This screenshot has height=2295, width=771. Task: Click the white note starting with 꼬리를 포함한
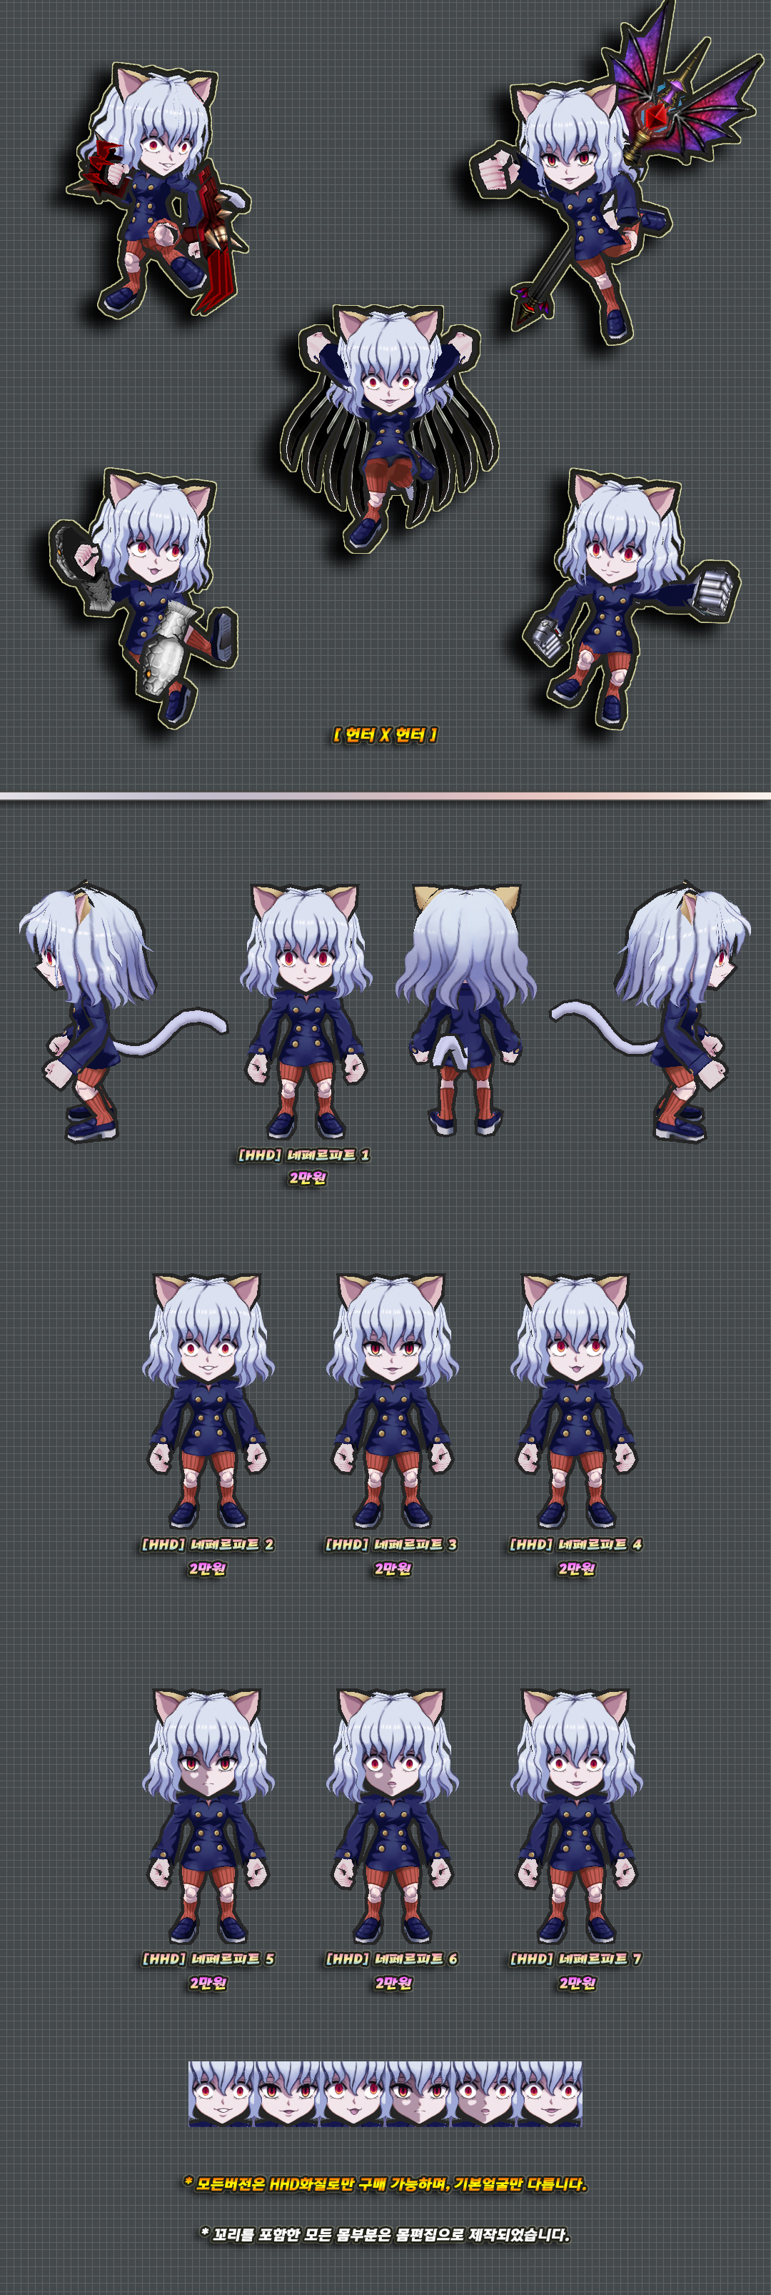pyautogui.click(x=385, y=2234)
